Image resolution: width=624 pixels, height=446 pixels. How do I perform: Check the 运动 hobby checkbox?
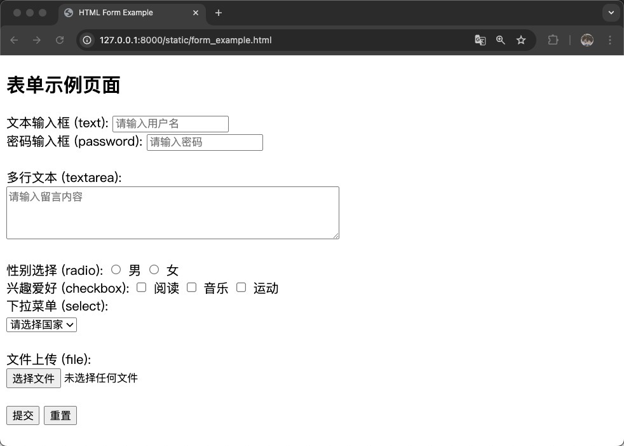(241, 287)
